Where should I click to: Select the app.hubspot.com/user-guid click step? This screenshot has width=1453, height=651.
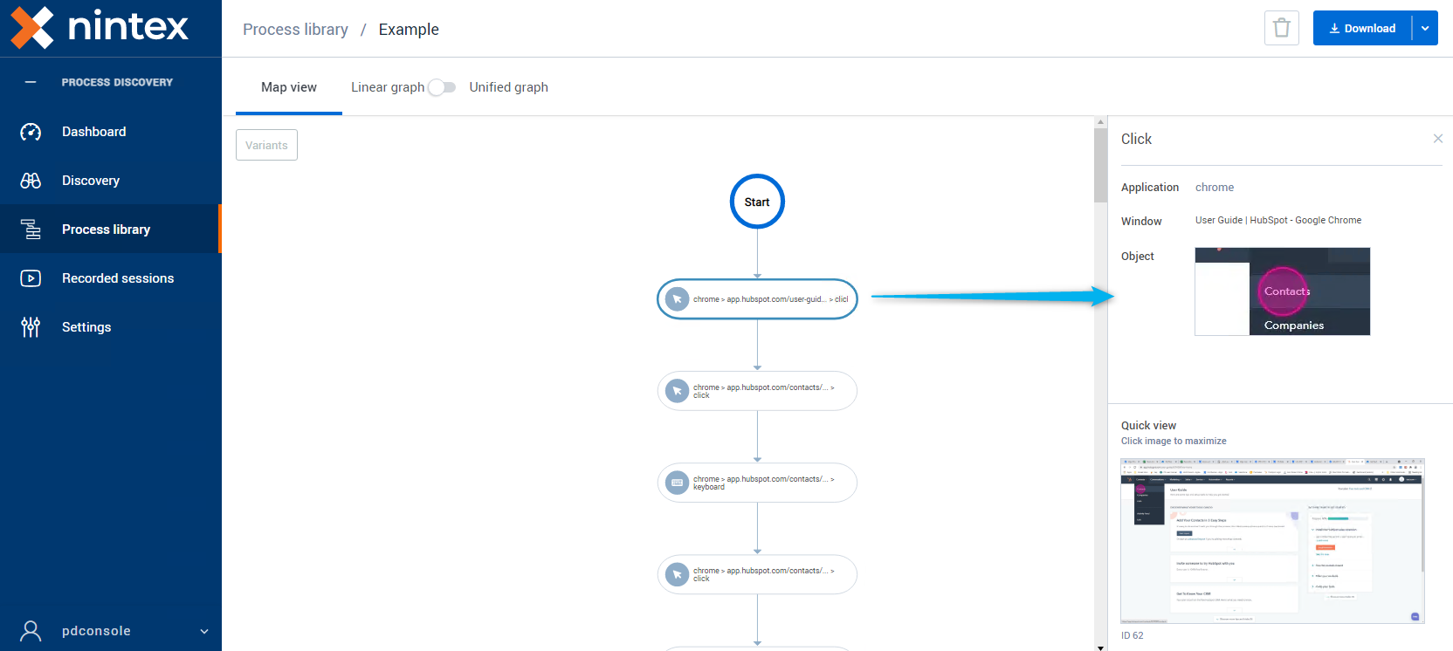757,299
